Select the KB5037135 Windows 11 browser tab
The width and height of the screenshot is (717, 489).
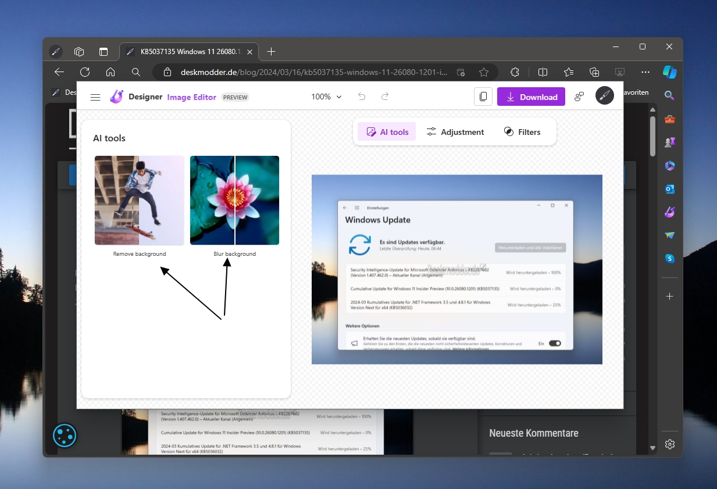188,52
